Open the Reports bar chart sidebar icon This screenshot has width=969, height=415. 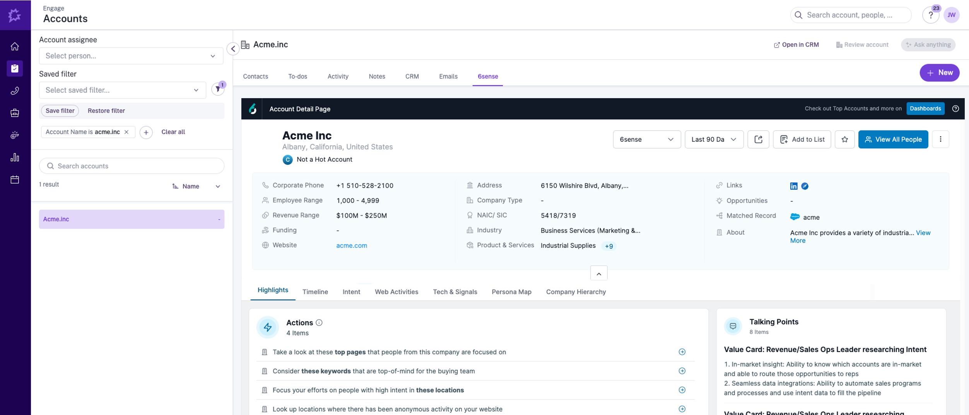pyautogui.click(x=15, y=157)
